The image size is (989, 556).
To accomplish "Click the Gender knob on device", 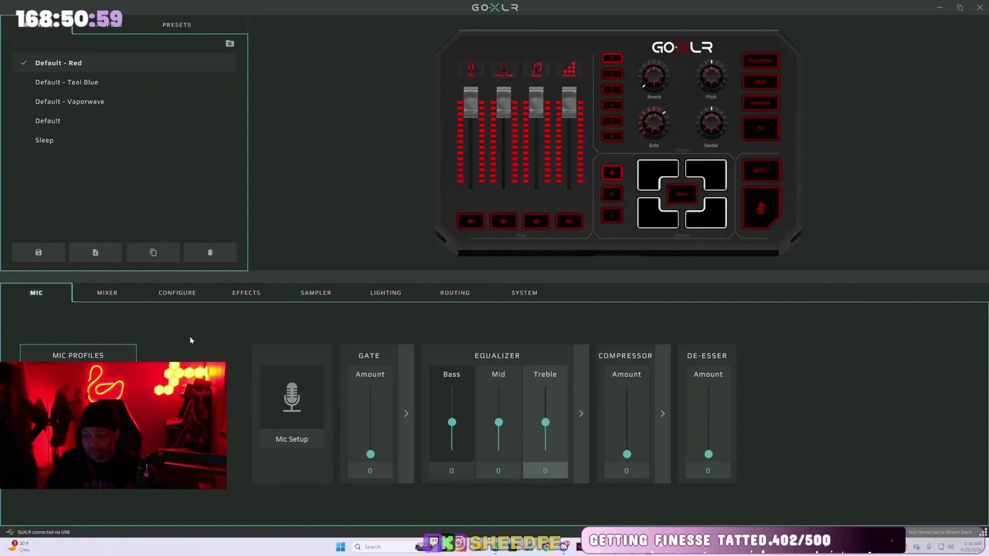I will 711,124.
